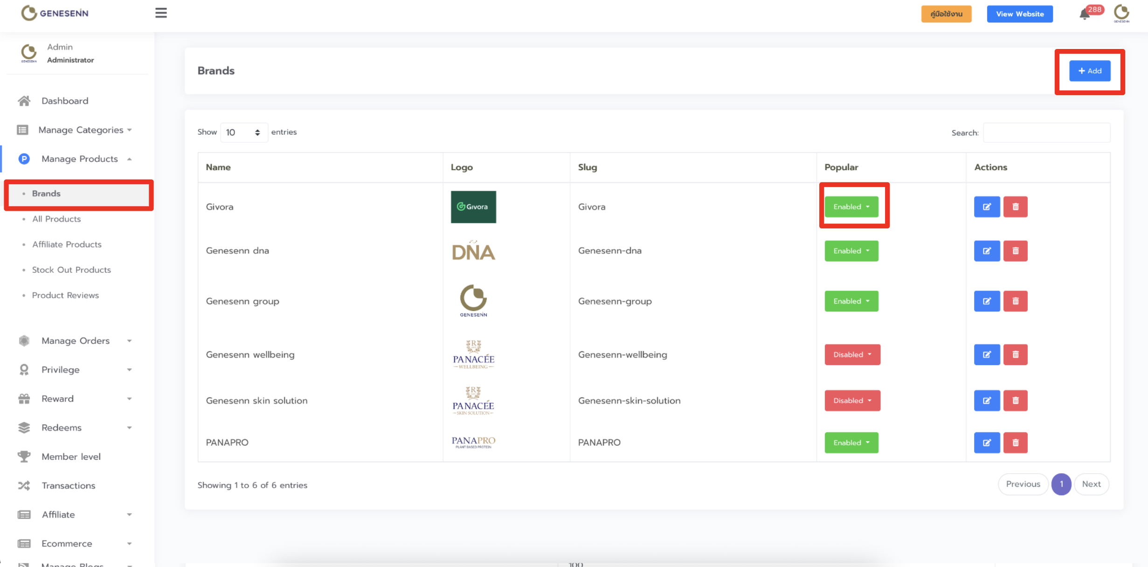Screen dimensions: 1148x567
Task: Delete the Genesenn wellbeing brand
Action: point(1015,354)
